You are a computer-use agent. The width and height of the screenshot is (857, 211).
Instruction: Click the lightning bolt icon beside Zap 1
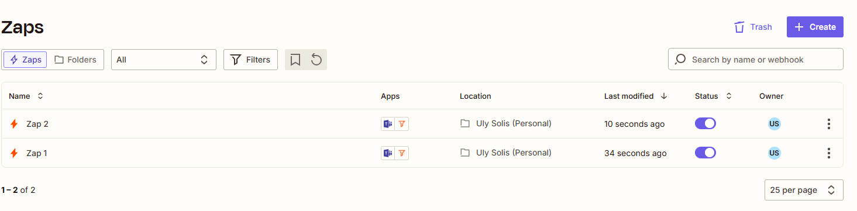pos(15,153)
